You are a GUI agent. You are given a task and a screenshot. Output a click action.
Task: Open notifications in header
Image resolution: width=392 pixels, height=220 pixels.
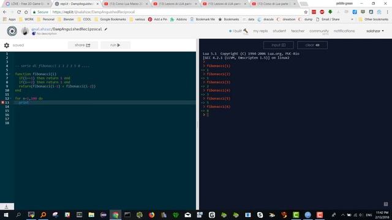[x=344, y=31]
